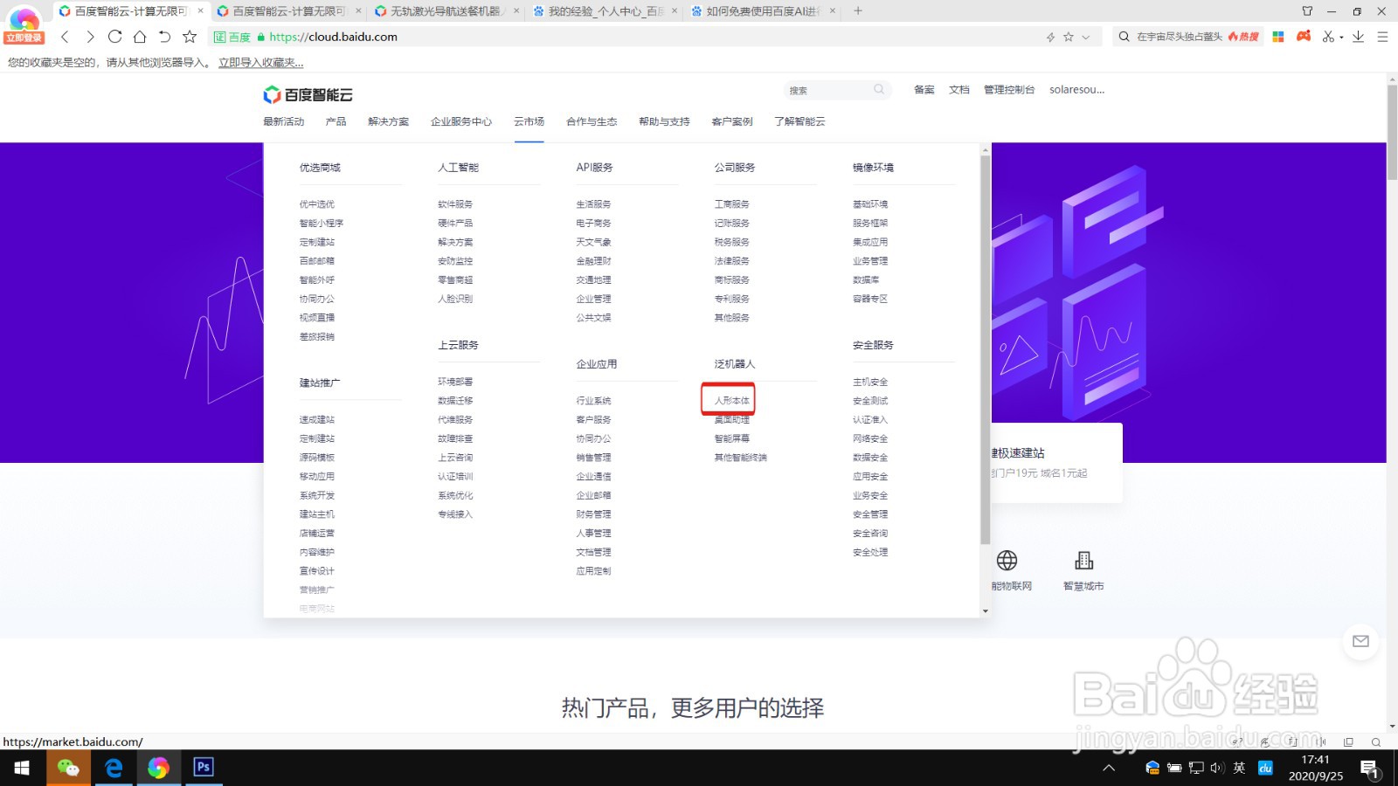
Task: Click 网络安全 under 安全服务
Action: coord(870,438)
